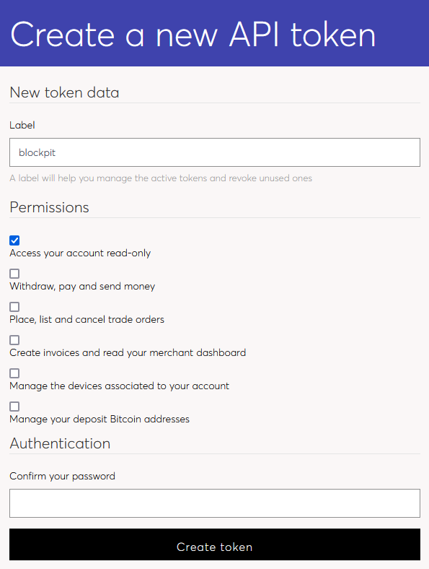The image size is (429, 569).
Task: Click the 'Create invoices and read your merchant dashboard' text
Action: [128, 352]
